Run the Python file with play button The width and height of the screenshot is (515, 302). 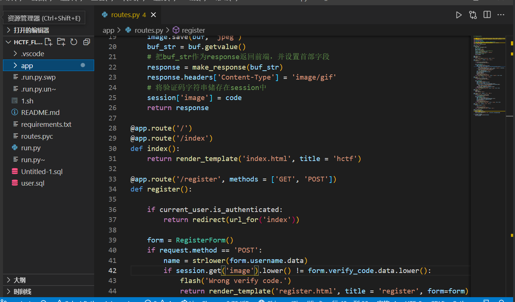pos(459,15)
